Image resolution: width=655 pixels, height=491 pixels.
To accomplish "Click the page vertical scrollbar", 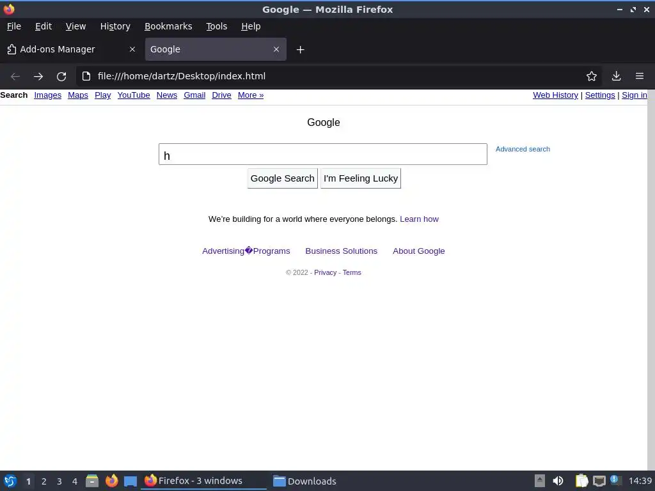I will [x=651, y=280].
